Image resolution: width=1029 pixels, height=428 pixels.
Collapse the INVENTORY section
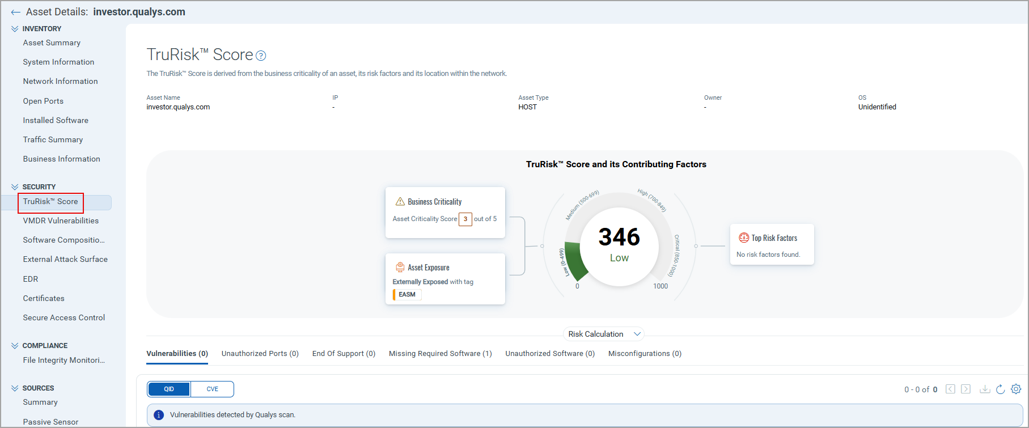click(15, 28)
